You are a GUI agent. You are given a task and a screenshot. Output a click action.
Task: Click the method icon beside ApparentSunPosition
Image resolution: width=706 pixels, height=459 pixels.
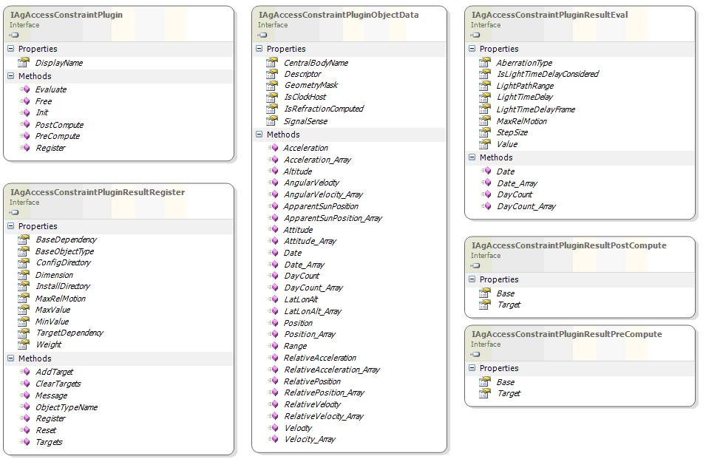tap(272, 206)
